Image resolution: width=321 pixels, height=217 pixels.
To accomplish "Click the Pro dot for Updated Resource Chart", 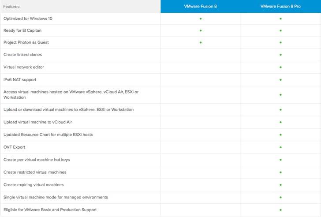I will [281, 135].
